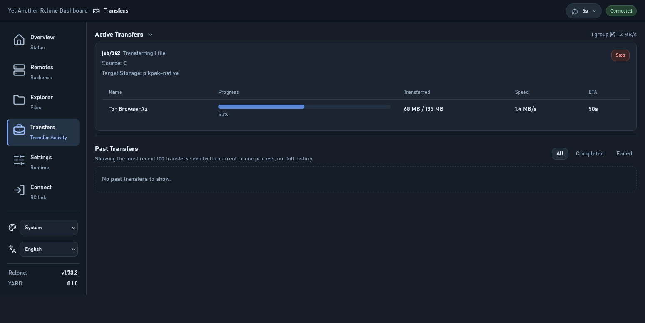Go to Remotes Backends page

point(42,72)
